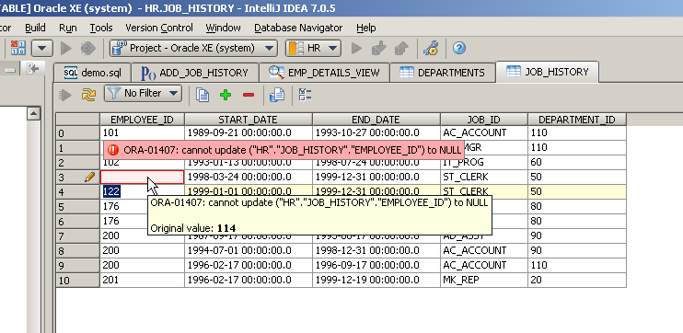
Task: Sort by JOB_ID column header
Action: [x=484, y=120]
